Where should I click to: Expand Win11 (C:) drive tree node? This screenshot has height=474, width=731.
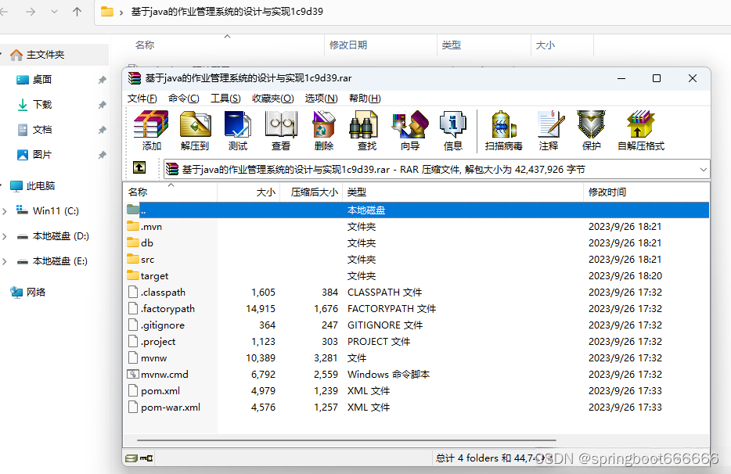point(5,211)
